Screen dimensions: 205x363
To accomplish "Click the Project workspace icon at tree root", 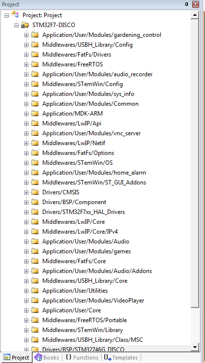I will [15, 15].
